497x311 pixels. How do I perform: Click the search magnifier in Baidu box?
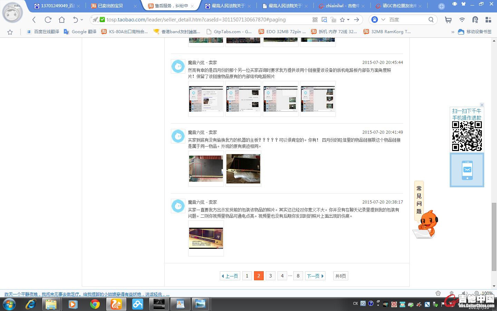point(431,20)
